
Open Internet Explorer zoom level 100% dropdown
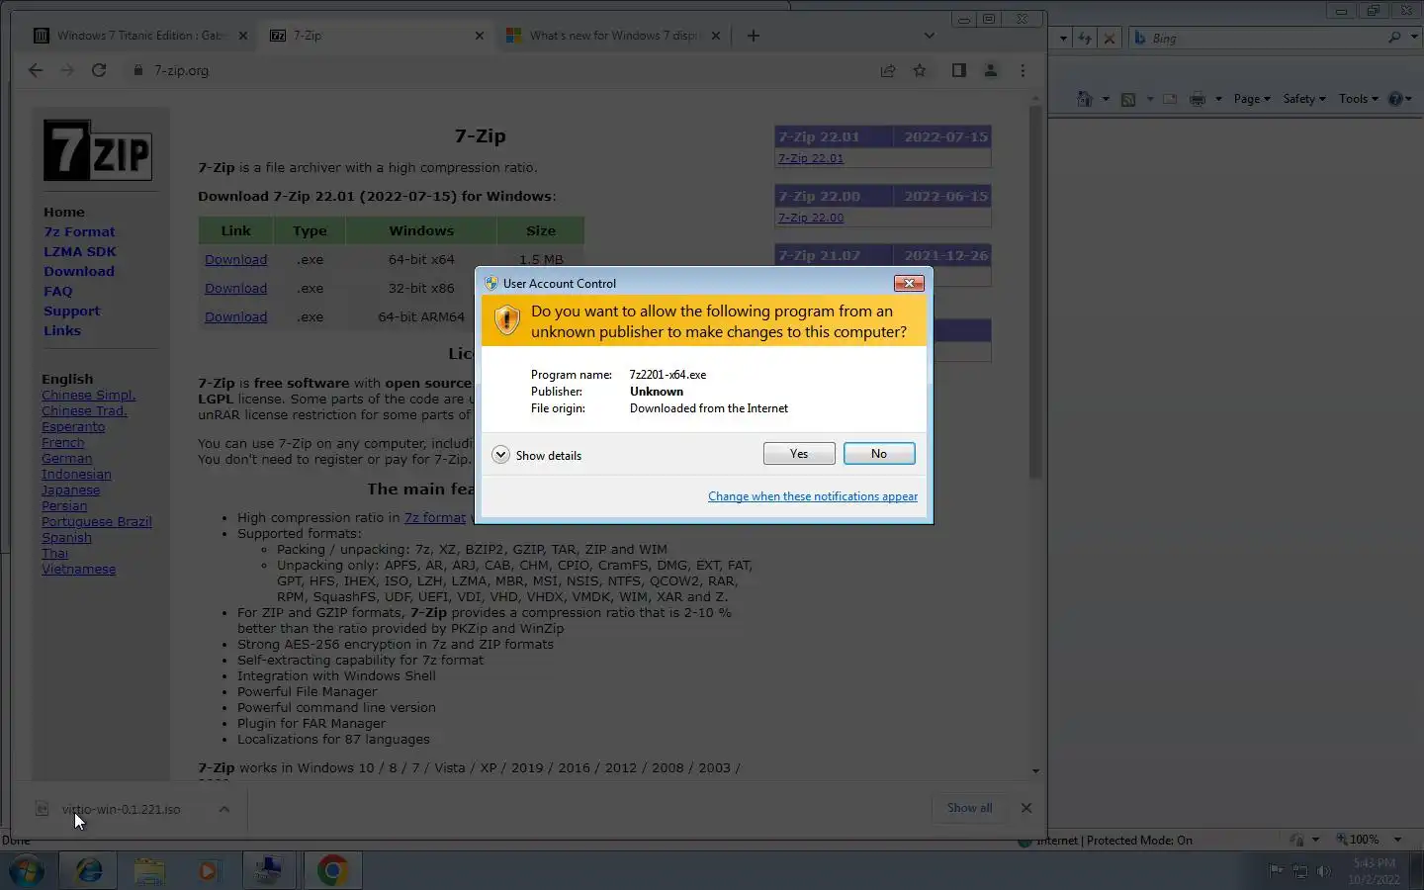1397,840
